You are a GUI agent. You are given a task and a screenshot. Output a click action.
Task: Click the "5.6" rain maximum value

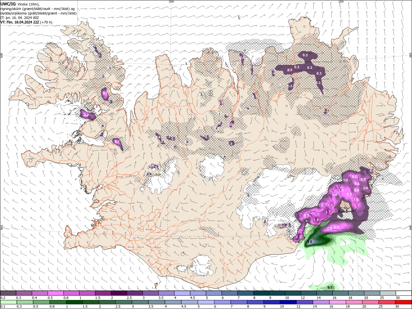(310, 242)
